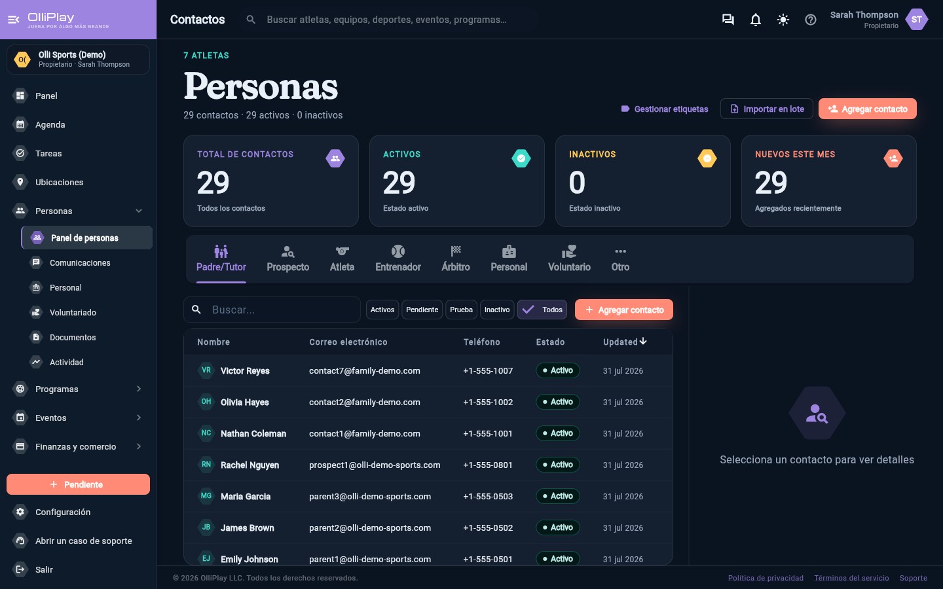The width and height of the screenshot is (943, 589).
Task: Click the Nuevos este mes card icon
Action: (x=893, y=158)
